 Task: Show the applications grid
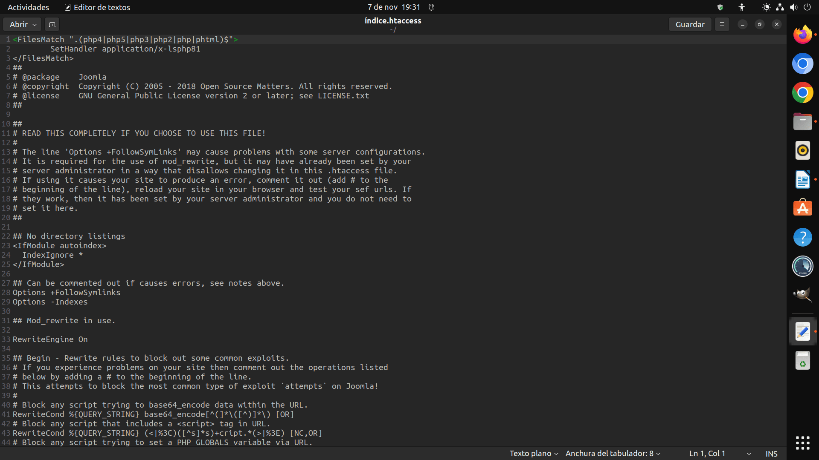(802, 443)
